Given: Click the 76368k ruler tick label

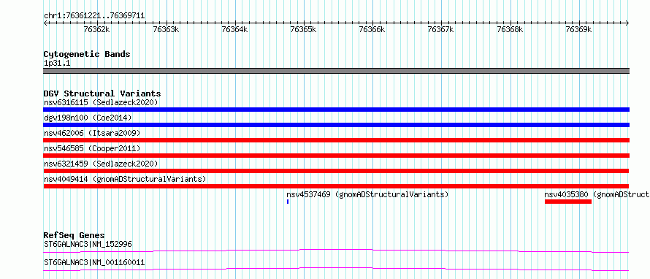Looking at the screenshot, I should point(510,29).
